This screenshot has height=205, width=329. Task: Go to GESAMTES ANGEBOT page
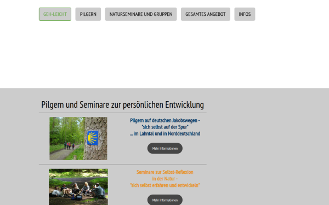pyautogui.click(x=206, y=14)
